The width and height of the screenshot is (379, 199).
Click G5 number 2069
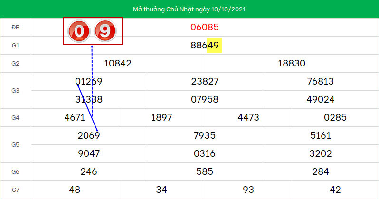coord(89,136)
